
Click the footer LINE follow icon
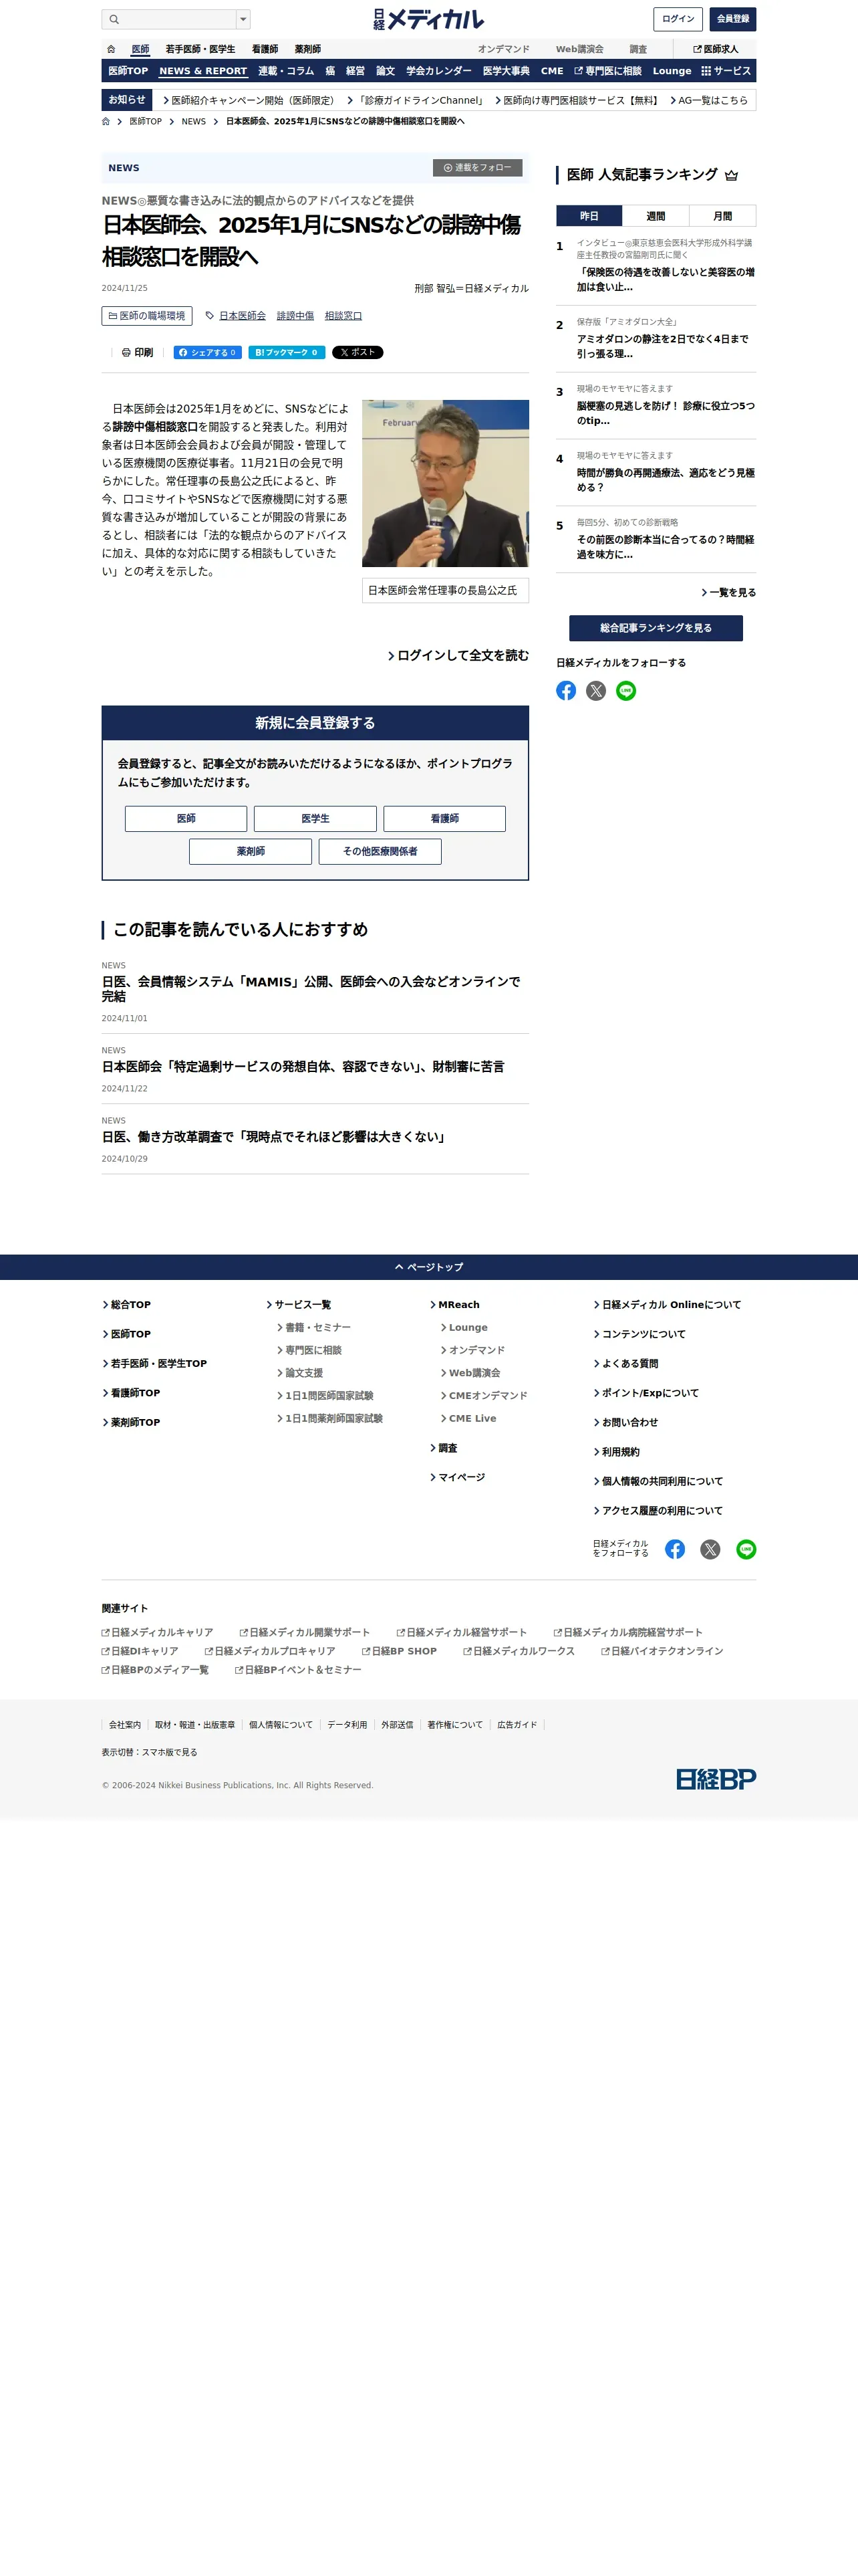point(746,1549)
